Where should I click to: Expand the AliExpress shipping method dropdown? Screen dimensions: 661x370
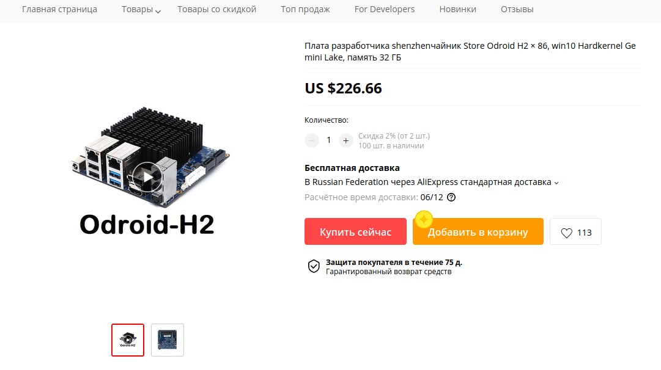tap(556, 183)
